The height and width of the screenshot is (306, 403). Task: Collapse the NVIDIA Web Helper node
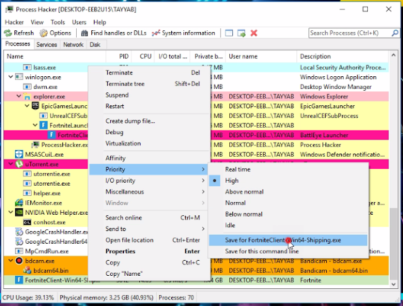click(x=11, y=212)
